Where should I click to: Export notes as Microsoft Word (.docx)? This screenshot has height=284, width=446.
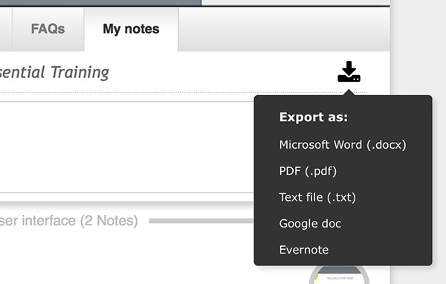[x=343, y=145]
